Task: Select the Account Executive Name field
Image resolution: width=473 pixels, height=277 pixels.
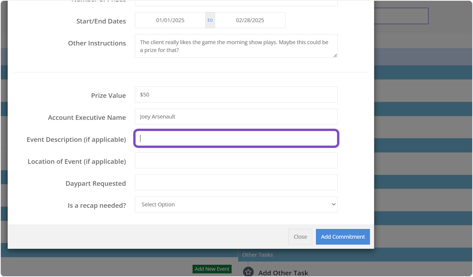Action: [x=236, y=117]
